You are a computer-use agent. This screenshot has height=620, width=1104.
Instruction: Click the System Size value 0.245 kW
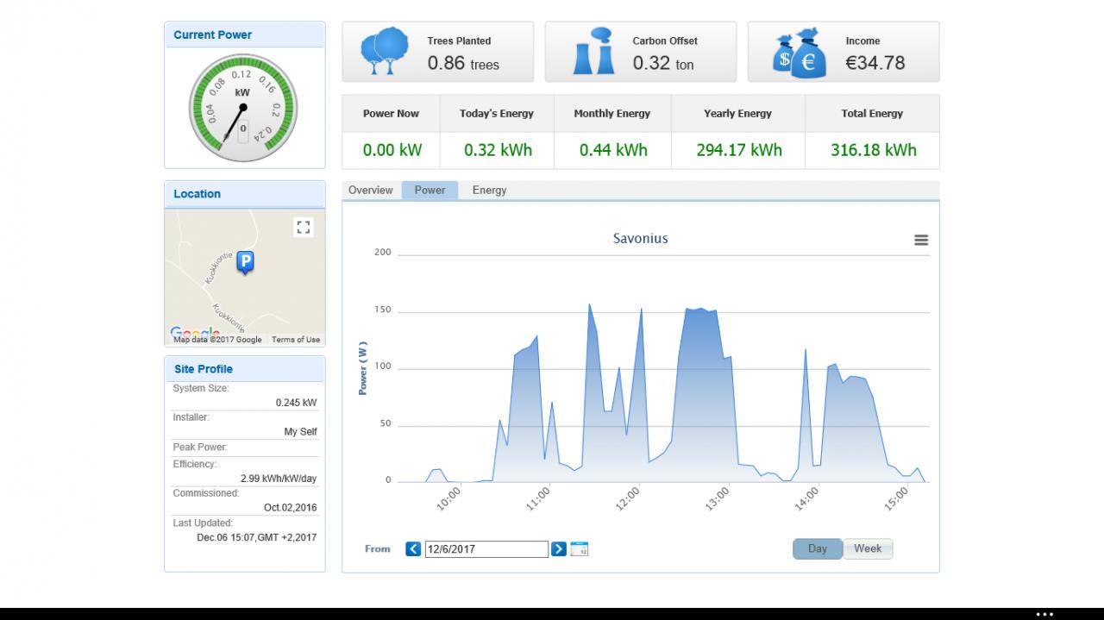point(296,403)
